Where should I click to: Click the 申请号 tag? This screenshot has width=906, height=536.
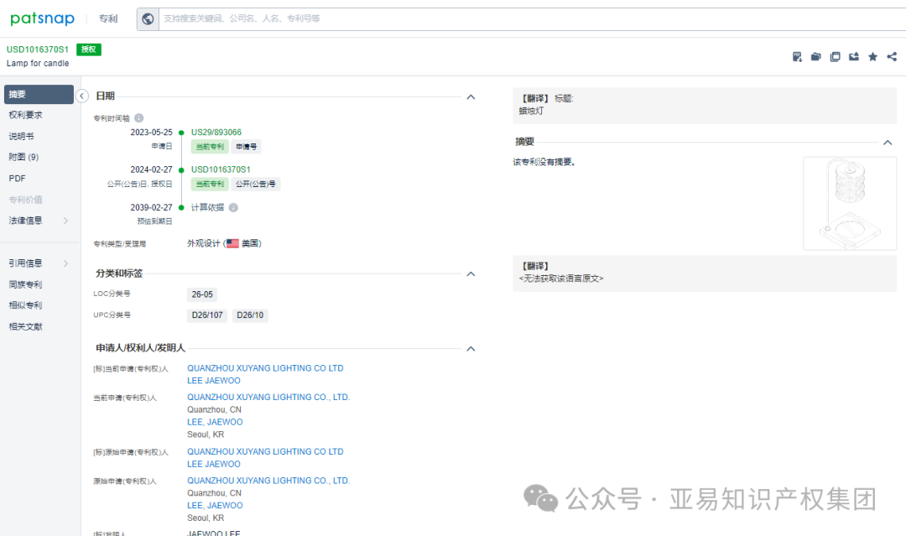246,147
